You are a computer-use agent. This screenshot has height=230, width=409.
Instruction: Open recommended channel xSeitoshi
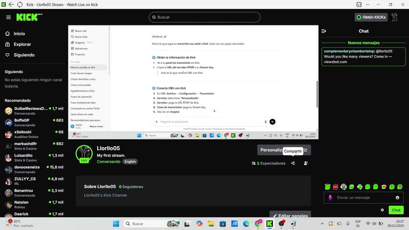[34, 134]
